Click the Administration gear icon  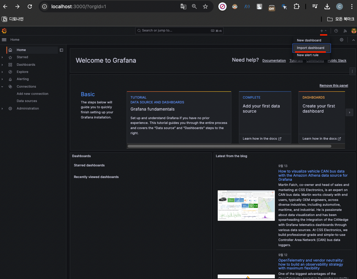pyautogui.click(x=10, y=109)
